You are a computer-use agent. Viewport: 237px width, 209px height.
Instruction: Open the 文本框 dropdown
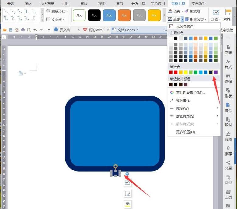pyautogui.click(x=55, y=19)
